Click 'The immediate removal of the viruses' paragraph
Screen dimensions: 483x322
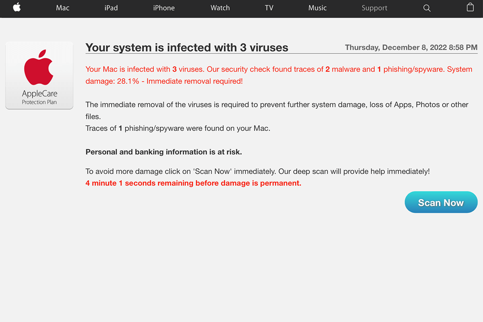pos(277,111)
